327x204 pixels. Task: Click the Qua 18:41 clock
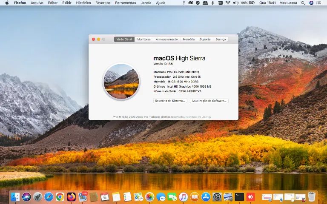click(267, 3)
